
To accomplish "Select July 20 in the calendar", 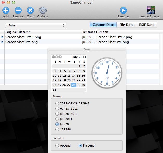I will 69,80.
